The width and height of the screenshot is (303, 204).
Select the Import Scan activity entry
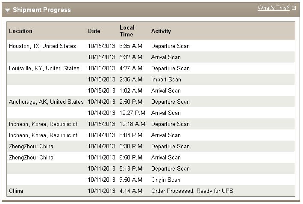[x=166, y=80]
